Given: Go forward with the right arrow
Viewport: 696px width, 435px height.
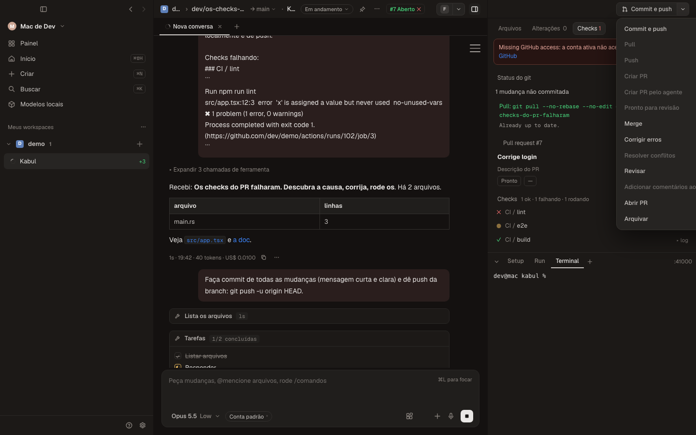Looking at the screenshot, I should [x=144, y=9].
